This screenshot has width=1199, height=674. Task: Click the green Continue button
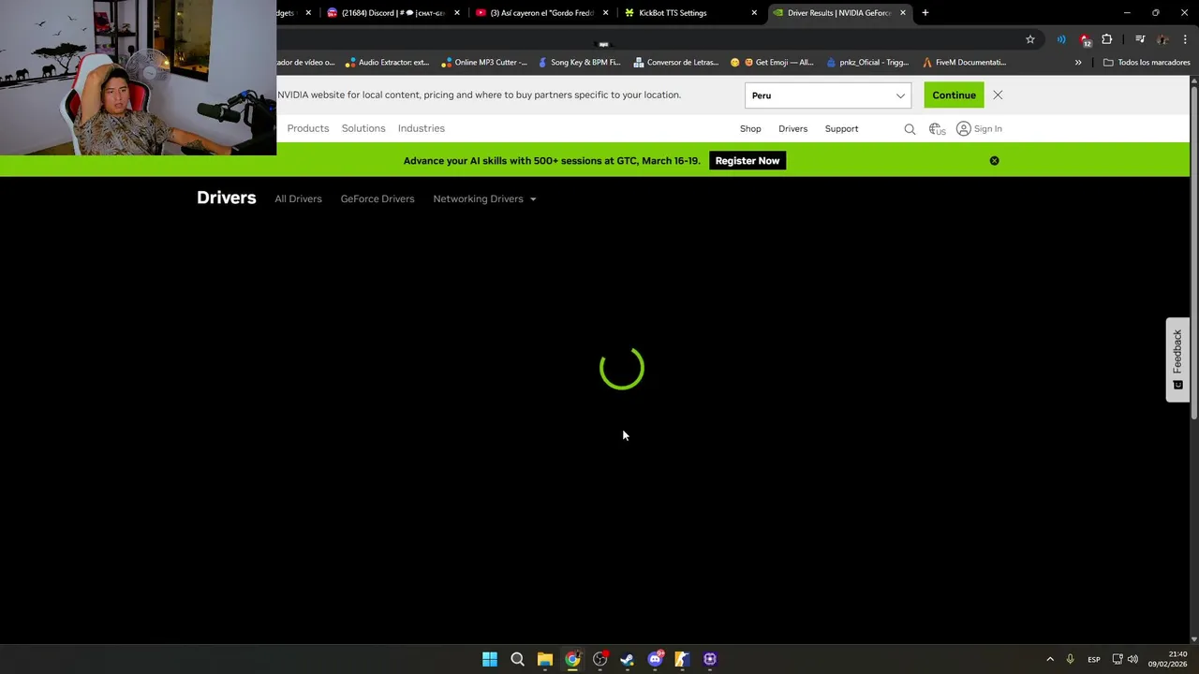coord(954,95)
